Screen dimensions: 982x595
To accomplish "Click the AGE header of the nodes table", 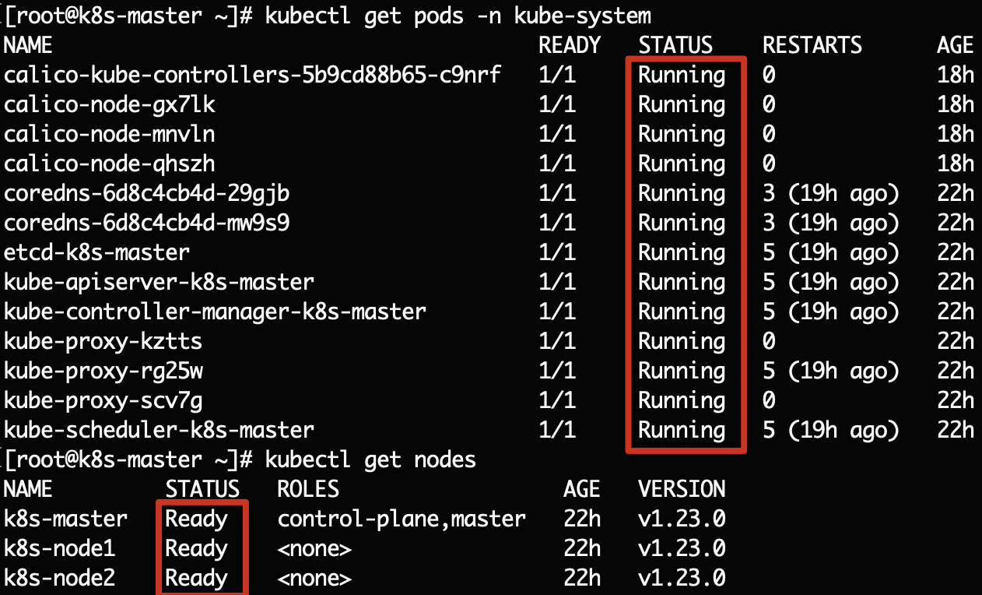I will [582, 489].
